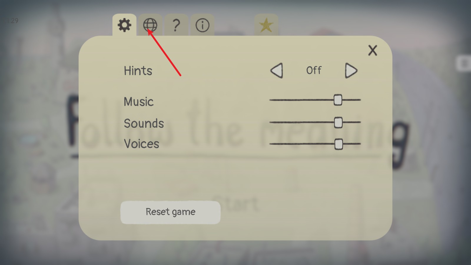Select the gold star tab
The height and width of the screenshot is (265, 471).
(266, 25)
